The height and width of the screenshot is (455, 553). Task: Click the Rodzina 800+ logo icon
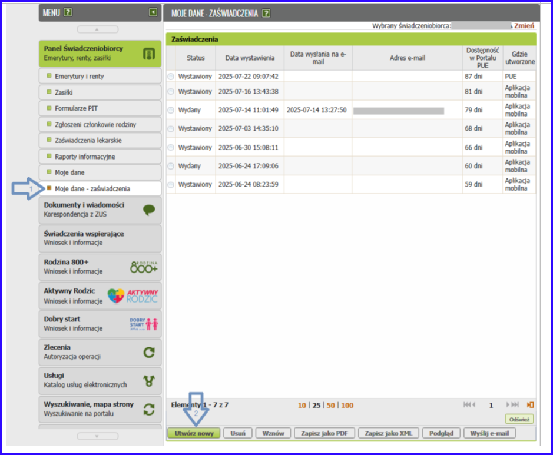coord(144,267)
